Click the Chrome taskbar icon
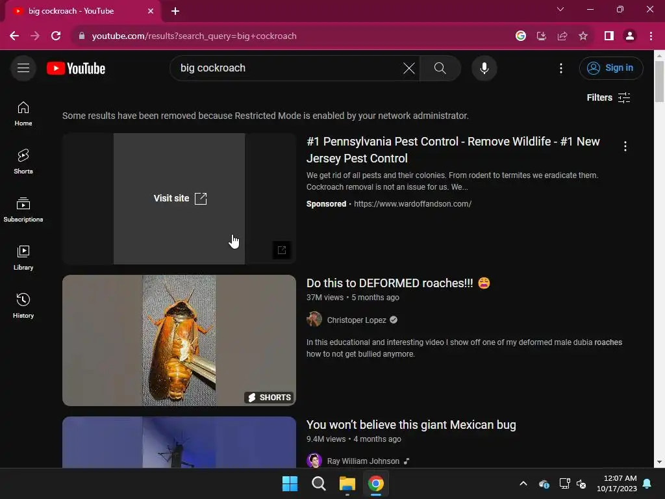 tap(376, 483)
